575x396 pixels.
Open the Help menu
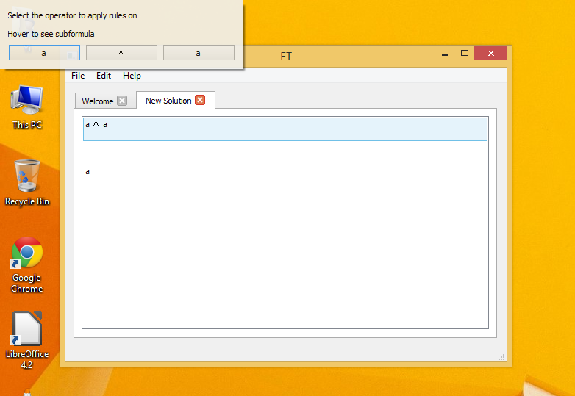(x=132, y=76)
